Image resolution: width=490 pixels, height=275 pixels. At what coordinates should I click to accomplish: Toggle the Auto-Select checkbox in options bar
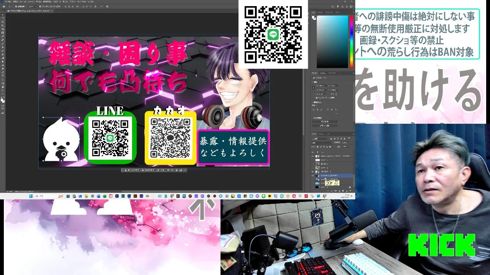click(x=16, y=6)
